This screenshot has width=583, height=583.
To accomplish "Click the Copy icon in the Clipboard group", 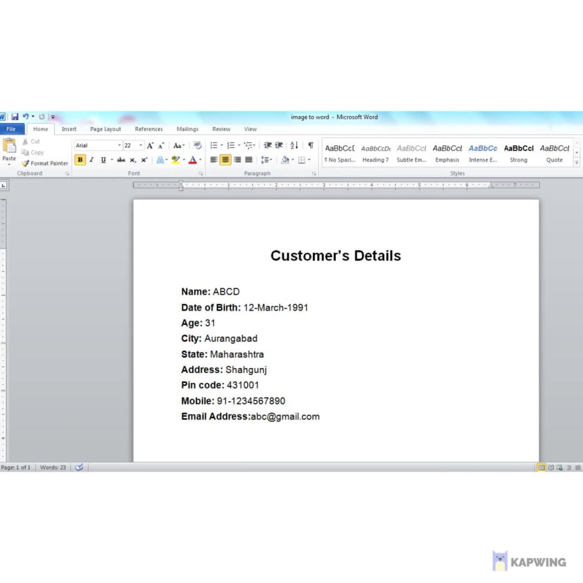I will 26,152.
